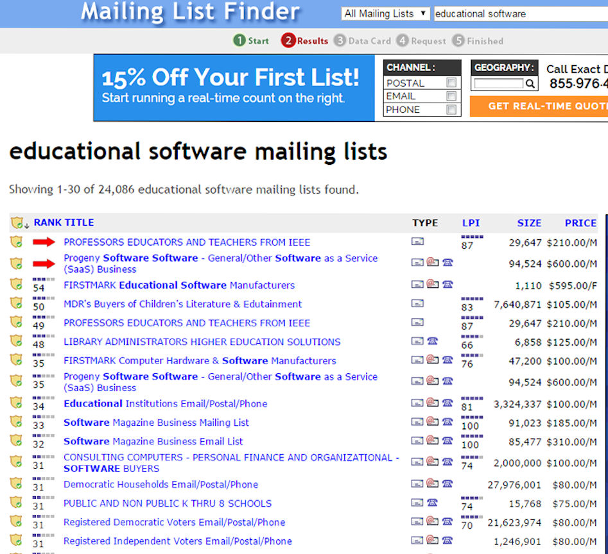The height and width of the screenshot is (554, 608).
Task: Select the Results step
Action: 305,40
